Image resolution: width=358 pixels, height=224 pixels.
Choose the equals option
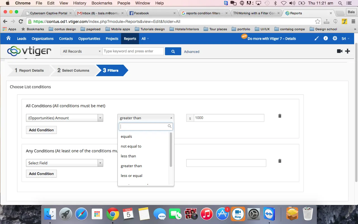coord(143,136)
